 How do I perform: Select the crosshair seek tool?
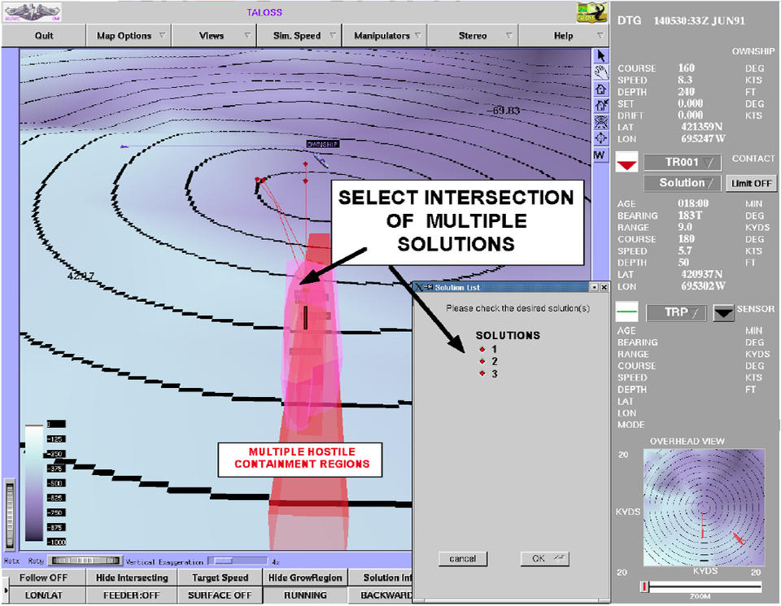click(x=600, y=137)
